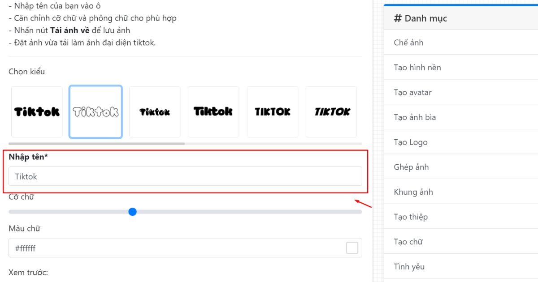Adjust the Cỡ chữ font size slider
The width and height of the screenshot is (538, 282).
132,212
